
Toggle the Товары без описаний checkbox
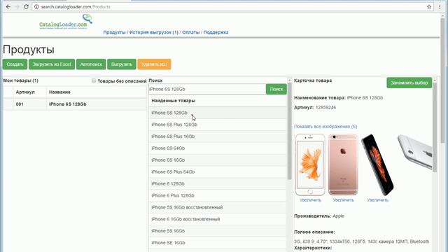(x=94, y=80)
